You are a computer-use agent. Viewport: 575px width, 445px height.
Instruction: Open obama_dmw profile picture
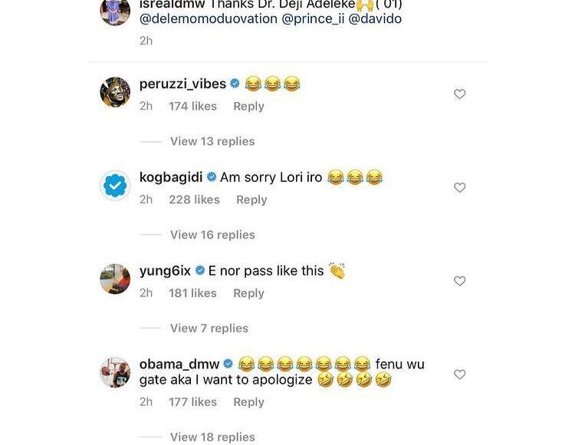pyautogui.click(x=115, y=373)
